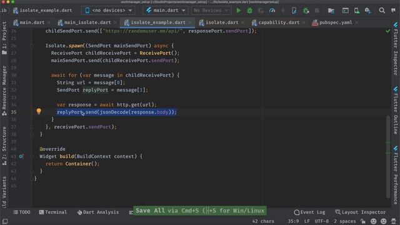Open the Layout Inspector panel

360,212
